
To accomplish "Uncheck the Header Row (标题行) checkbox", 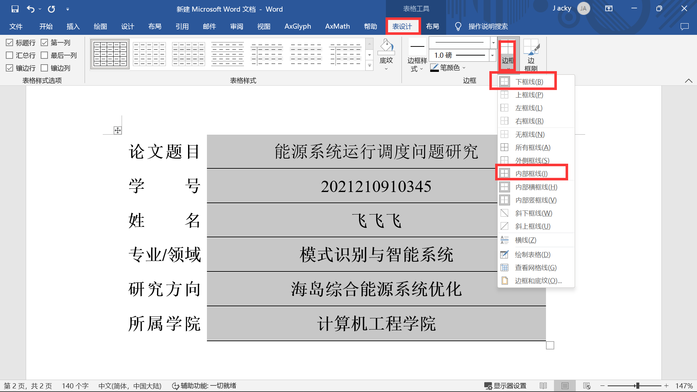I will (x=10, y=43).
